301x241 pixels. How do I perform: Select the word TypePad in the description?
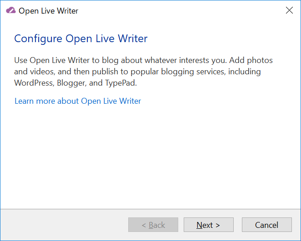(x=121, y=83)
